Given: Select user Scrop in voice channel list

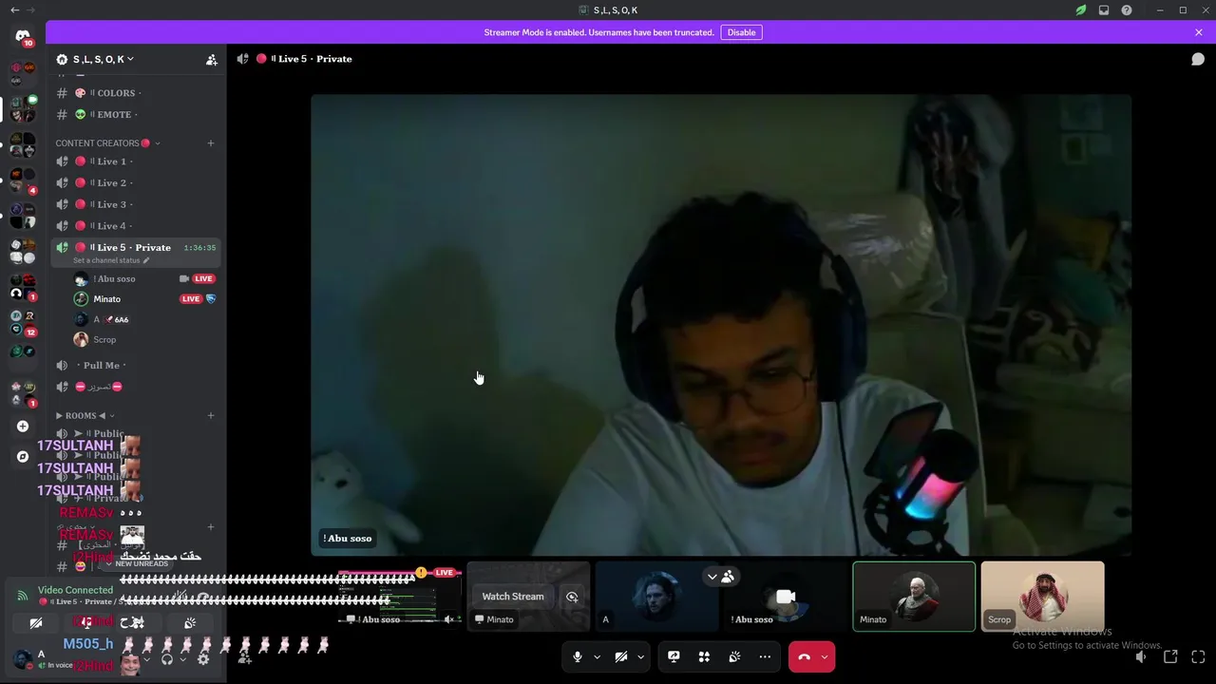Looking at the screenshot, I should tap(145, 339).
